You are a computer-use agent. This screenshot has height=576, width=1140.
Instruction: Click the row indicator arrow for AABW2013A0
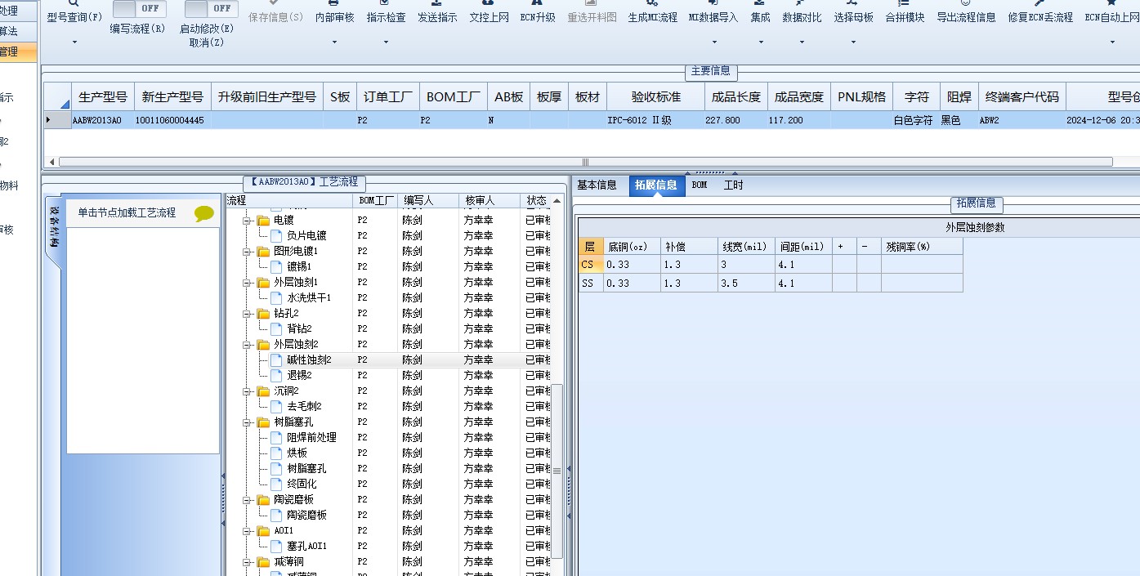[48, 120]
